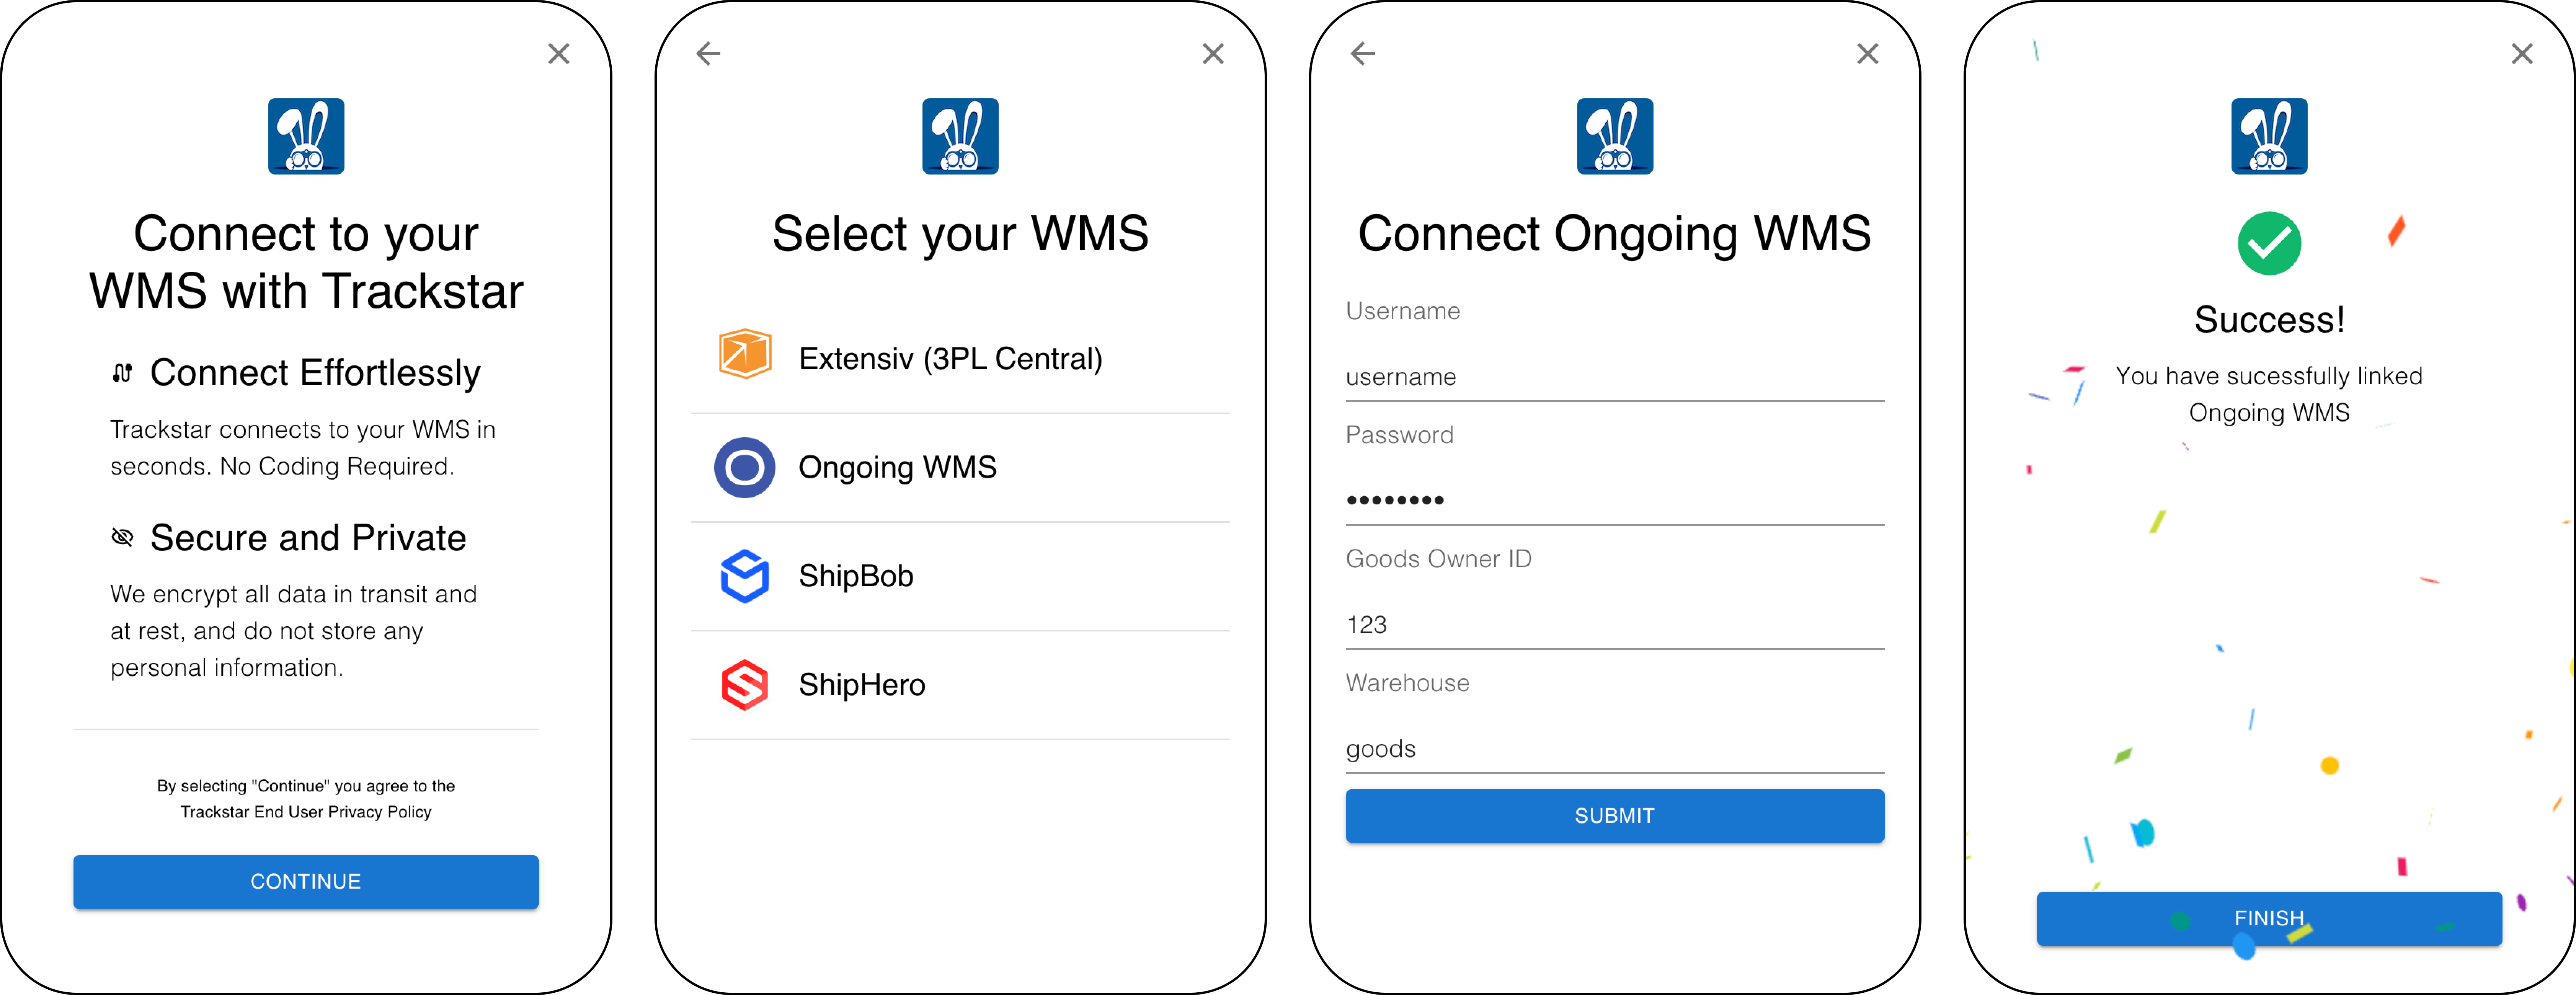Click the Connect Effortlessly plug icon
The image size is (2576, 995).
(122, 373)
